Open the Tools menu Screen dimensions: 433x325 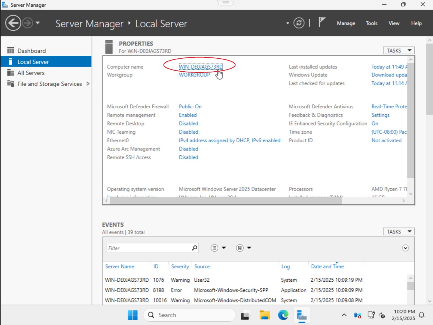coord(371,23)
